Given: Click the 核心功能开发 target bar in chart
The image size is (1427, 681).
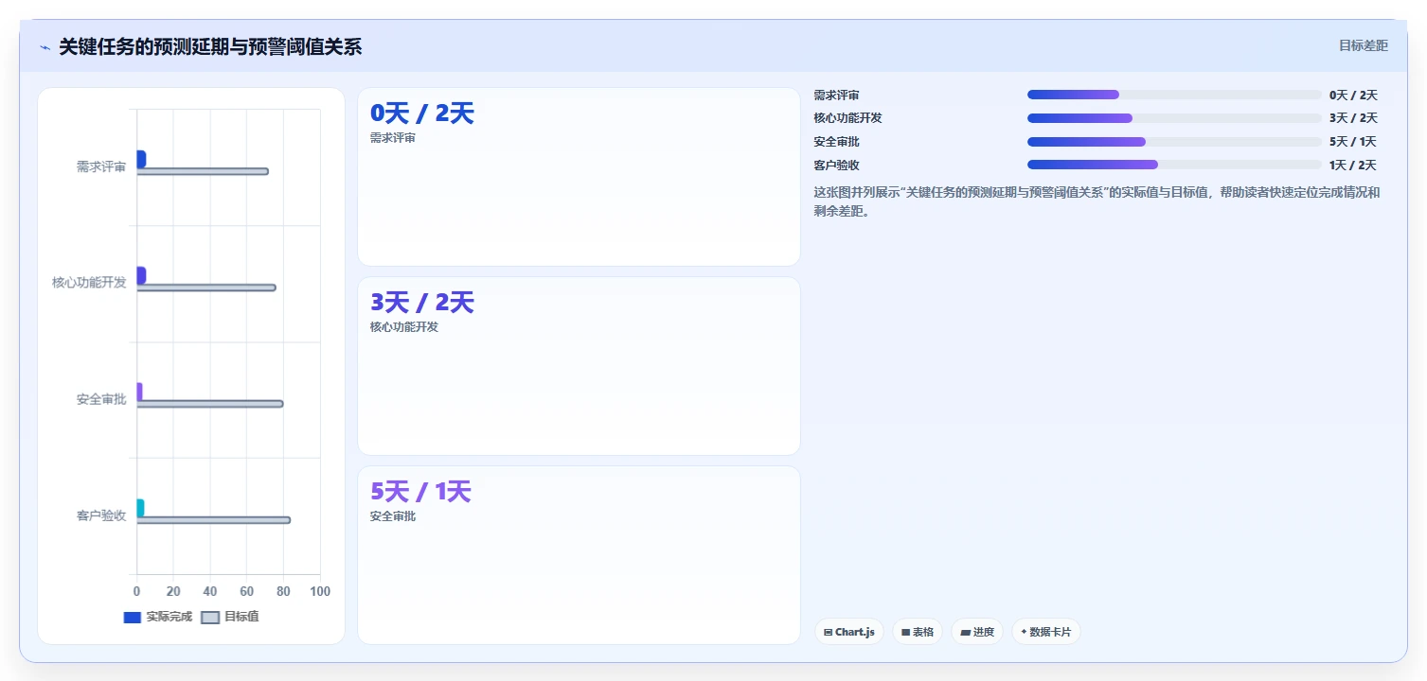Looking at the screenshot, I should 206,288.
